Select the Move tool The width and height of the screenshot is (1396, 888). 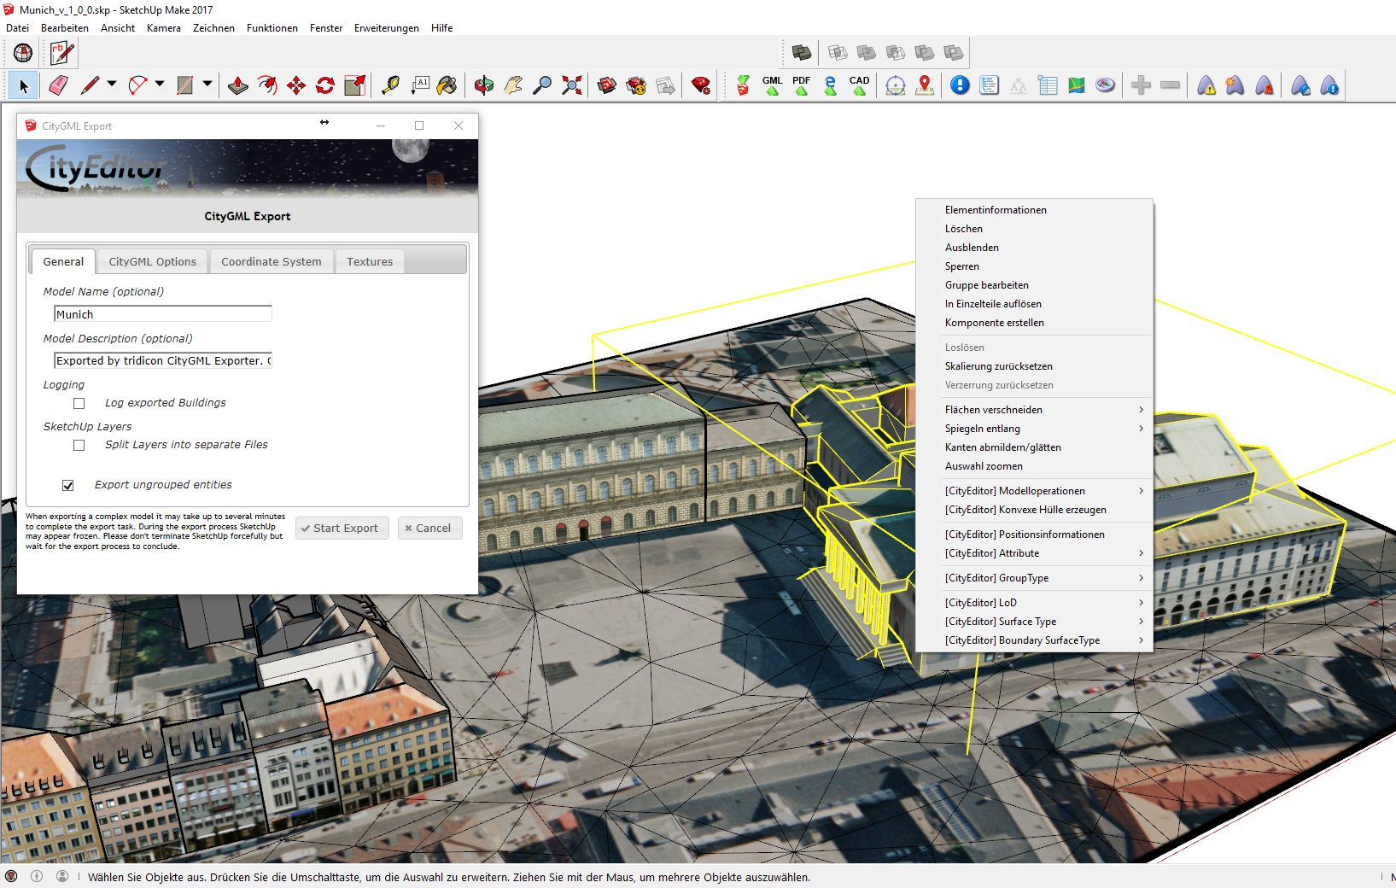(x=296, y=85)
